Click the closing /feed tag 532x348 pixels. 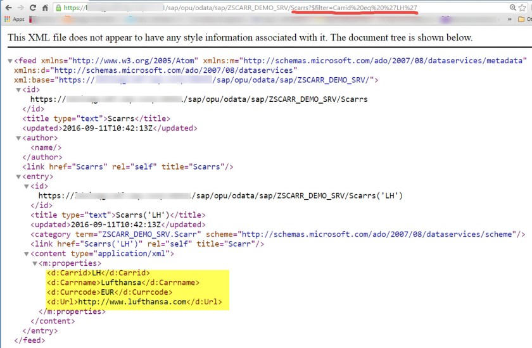[x=30, y=340]
